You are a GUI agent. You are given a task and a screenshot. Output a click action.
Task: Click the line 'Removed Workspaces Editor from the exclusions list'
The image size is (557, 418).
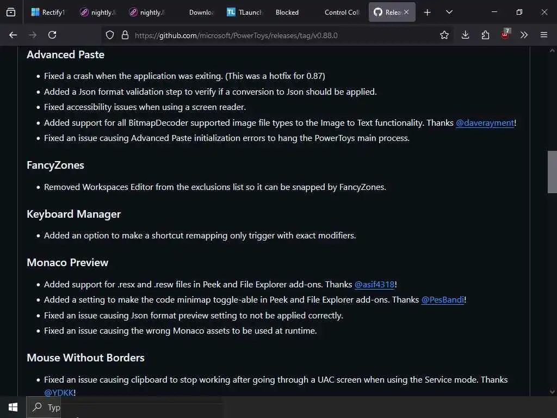click(215, 187)
